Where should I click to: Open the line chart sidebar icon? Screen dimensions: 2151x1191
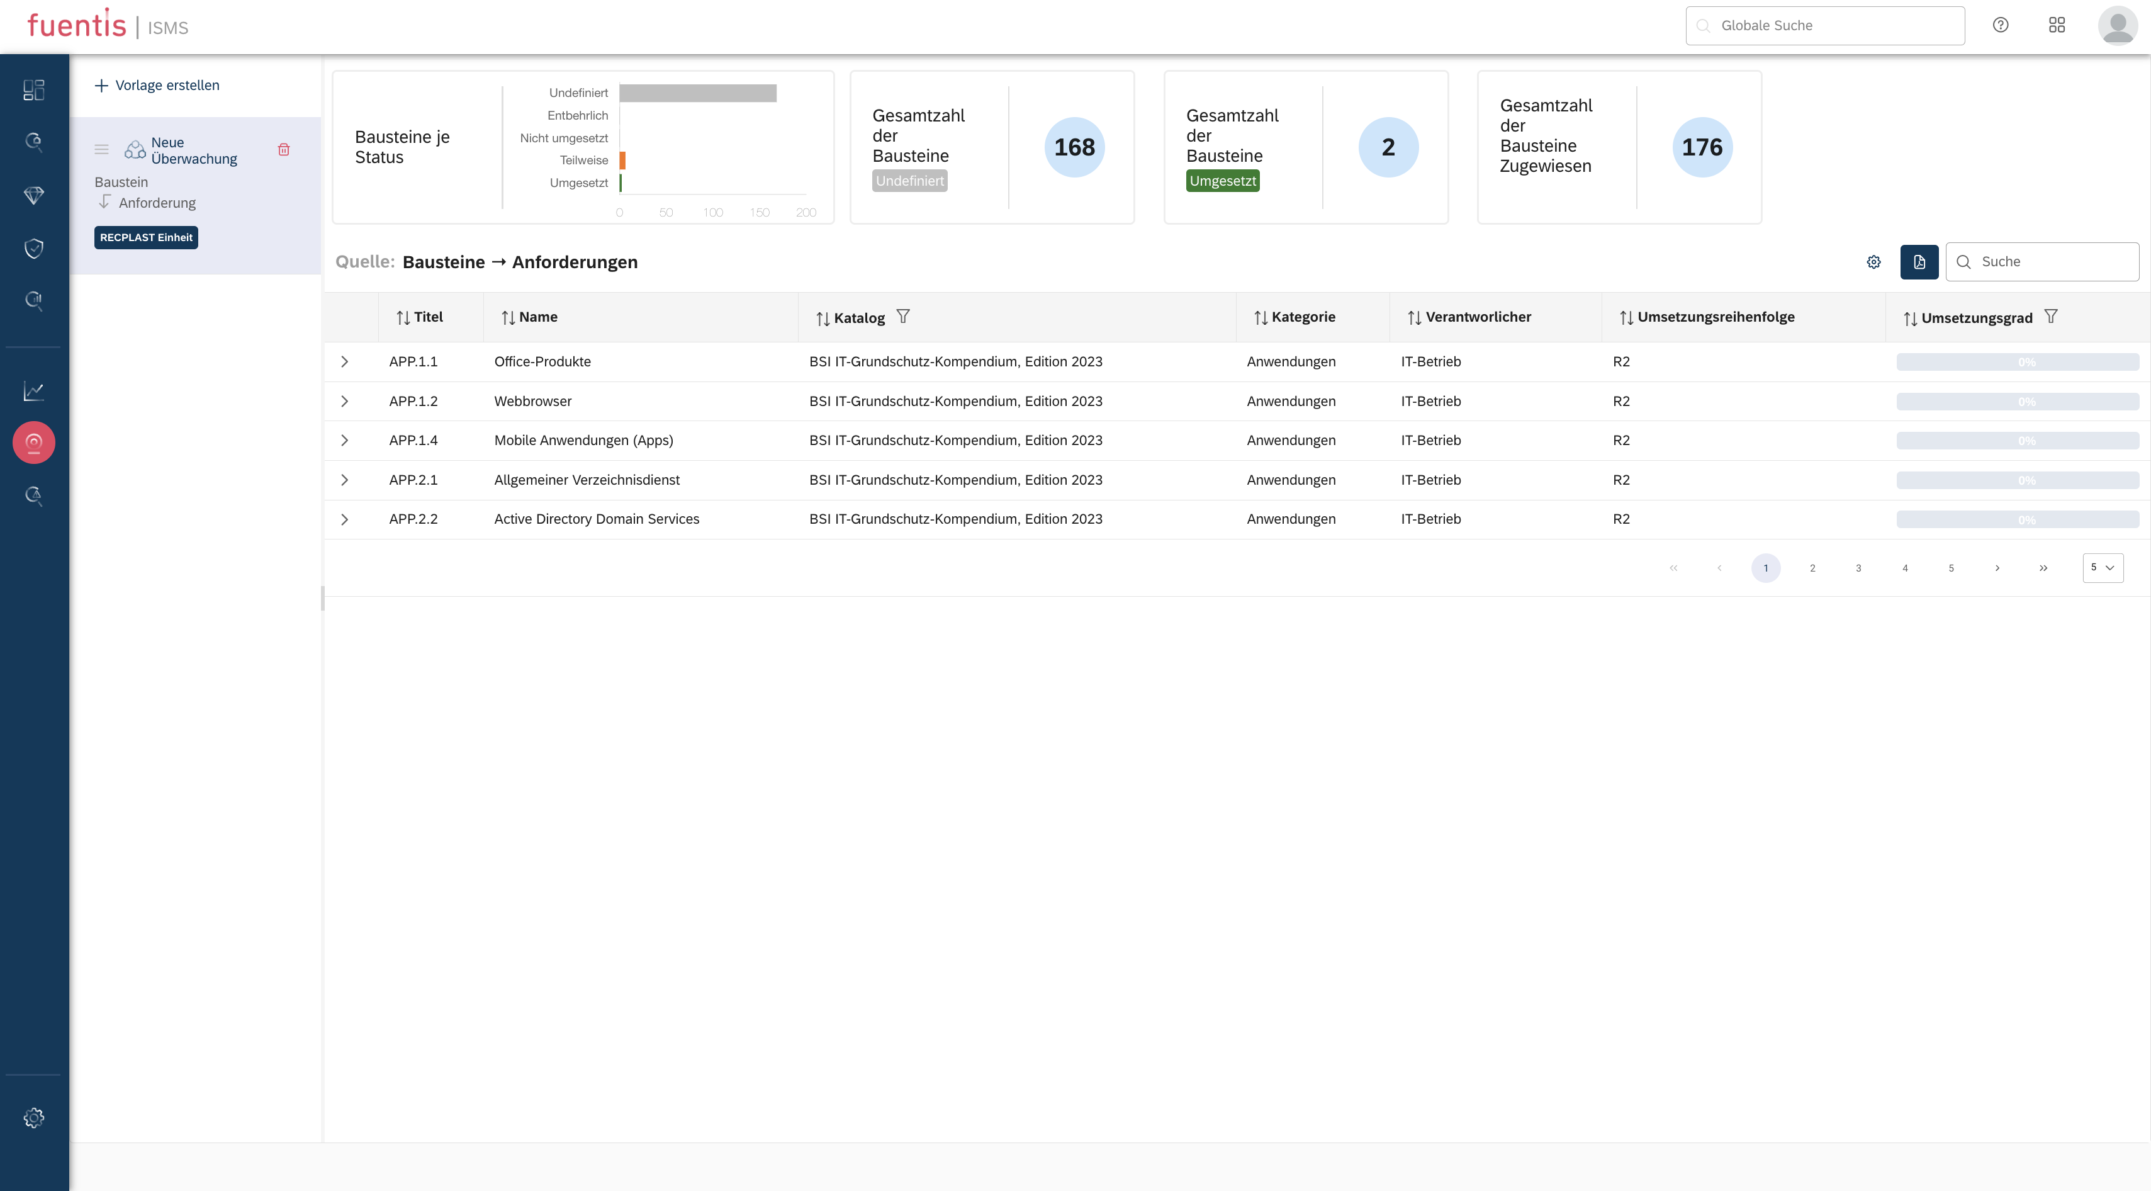pos(33,391)
